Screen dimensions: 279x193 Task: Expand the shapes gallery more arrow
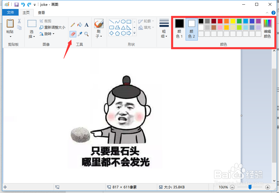click(x=135, y=33)
